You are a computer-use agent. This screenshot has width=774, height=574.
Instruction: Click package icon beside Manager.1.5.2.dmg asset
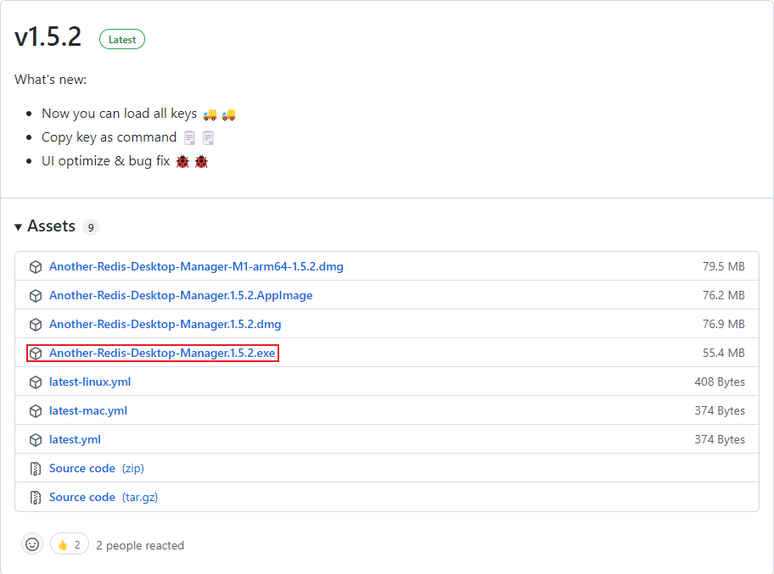[36, 325]
